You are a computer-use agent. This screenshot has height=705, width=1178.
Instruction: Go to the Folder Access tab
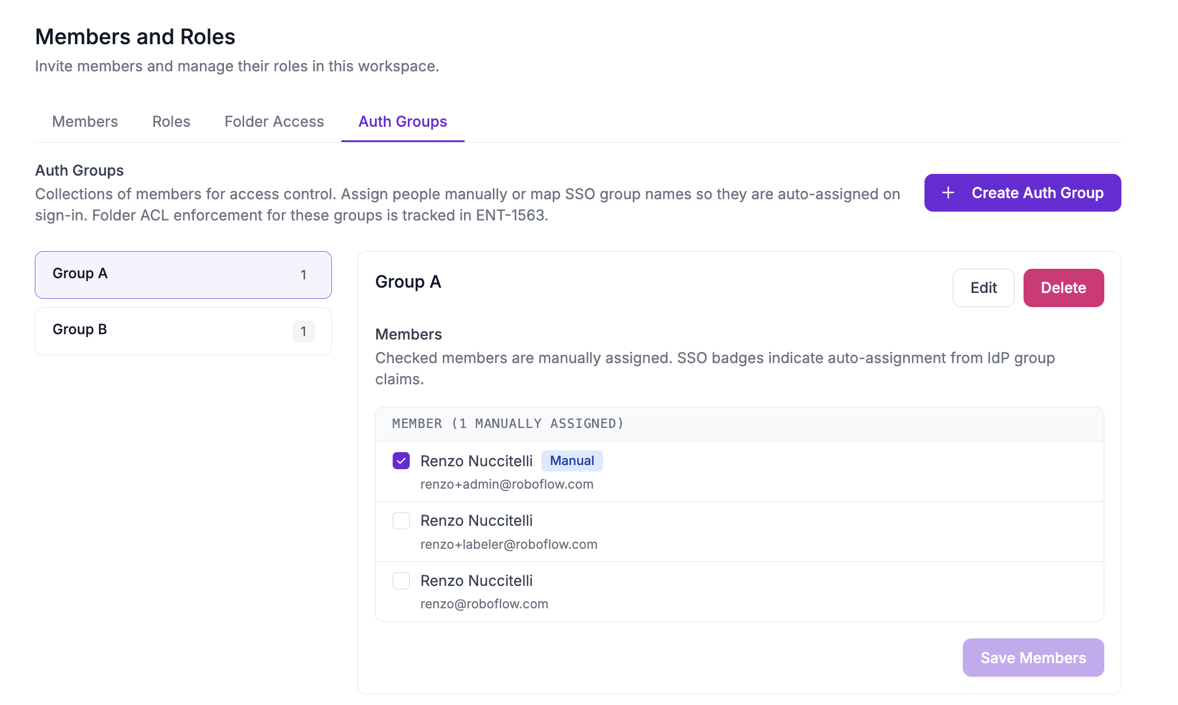pos(274,121)
